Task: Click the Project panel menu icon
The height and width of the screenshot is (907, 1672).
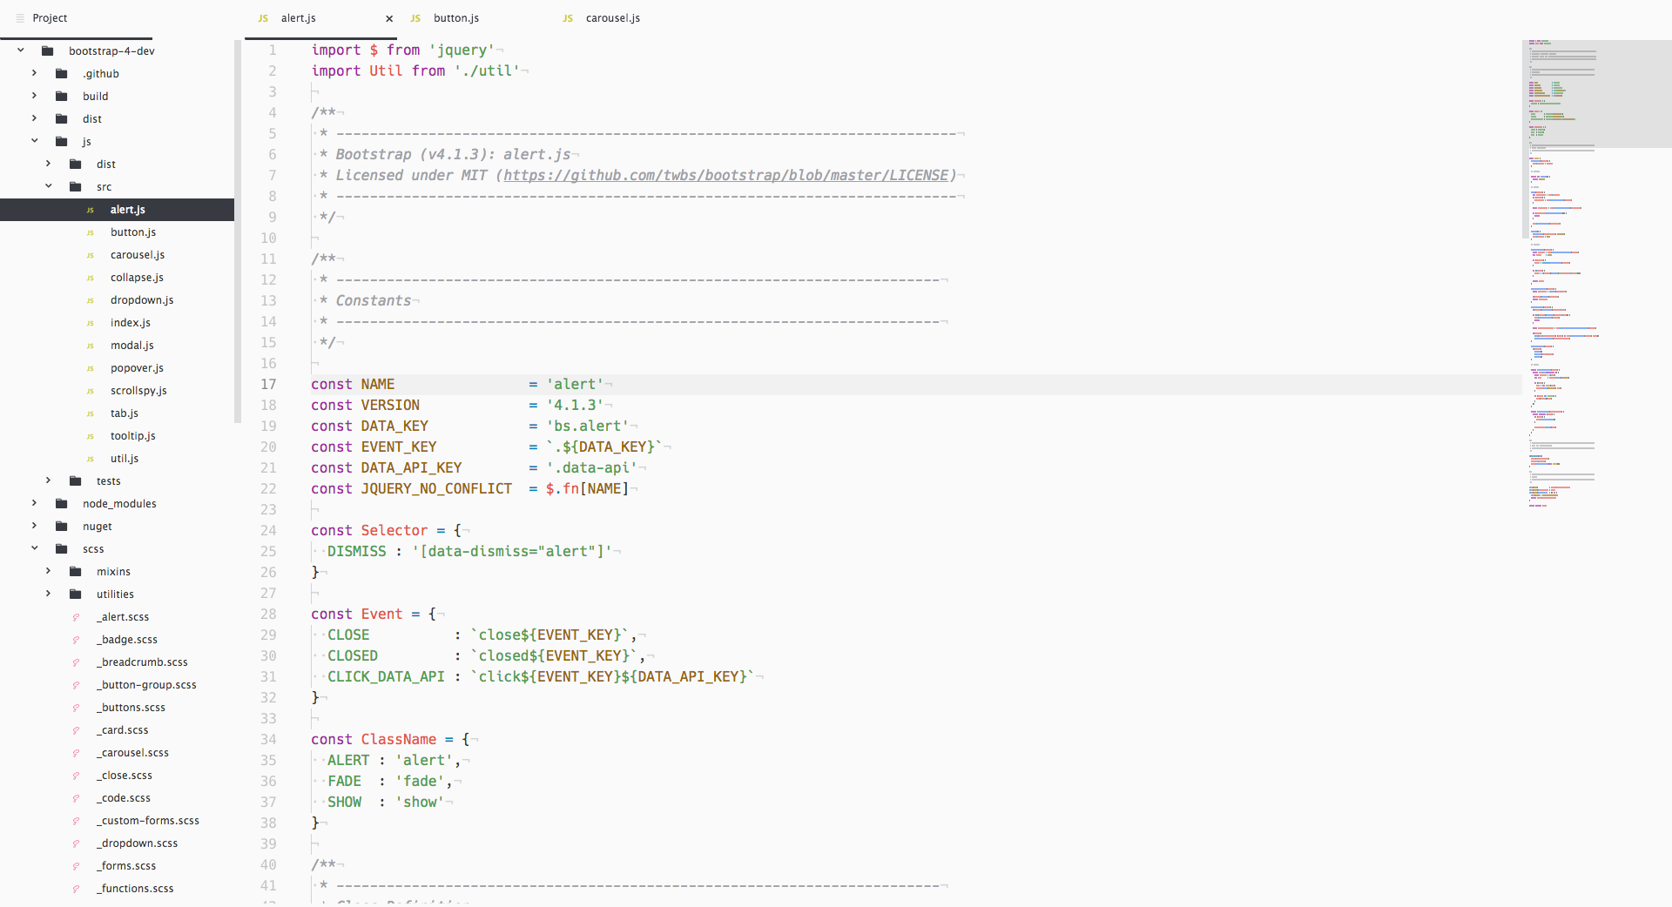Action: pos(21,18)
